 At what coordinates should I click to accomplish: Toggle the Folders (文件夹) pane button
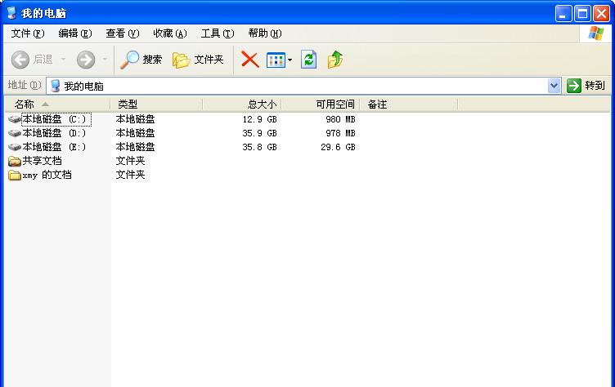point(198,60)
